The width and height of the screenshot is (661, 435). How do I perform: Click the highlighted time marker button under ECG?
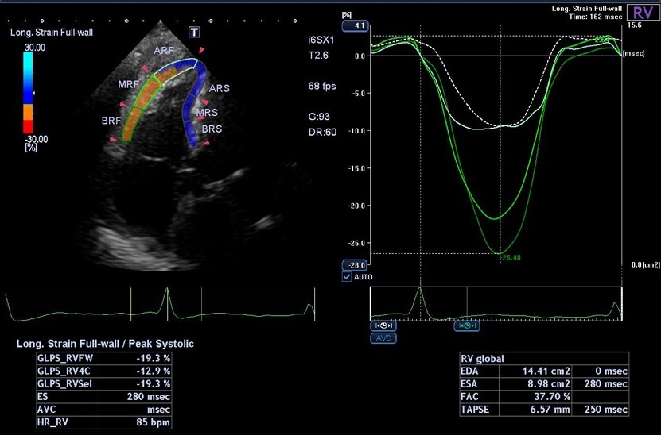pyautogui.click(x=467, y=325)
